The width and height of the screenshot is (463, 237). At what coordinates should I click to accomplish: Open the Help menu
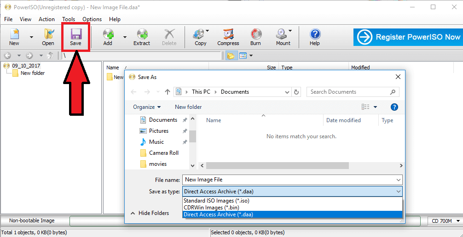click(x=115, y=19)
